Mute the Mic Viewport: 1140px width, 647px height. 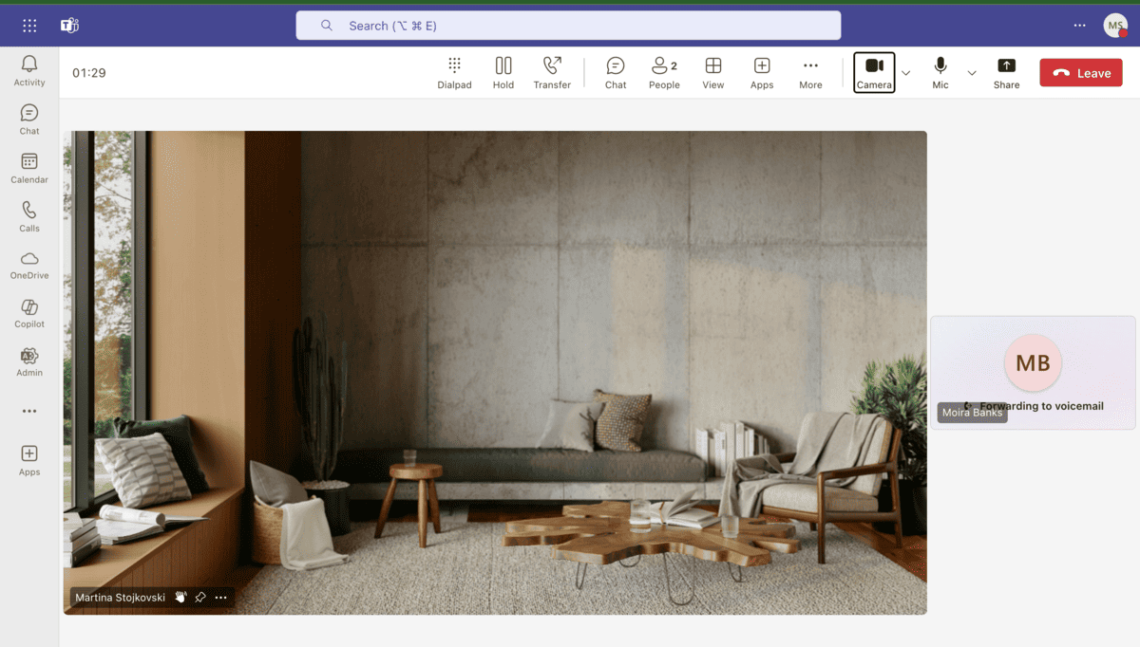(x=940, y=71)
